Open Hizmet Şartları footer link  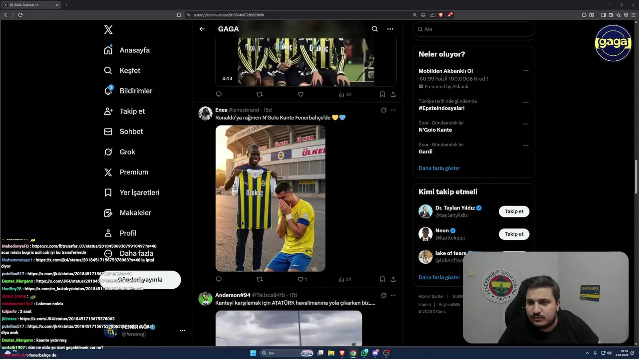pyautogui.click(x=431, y=297)
